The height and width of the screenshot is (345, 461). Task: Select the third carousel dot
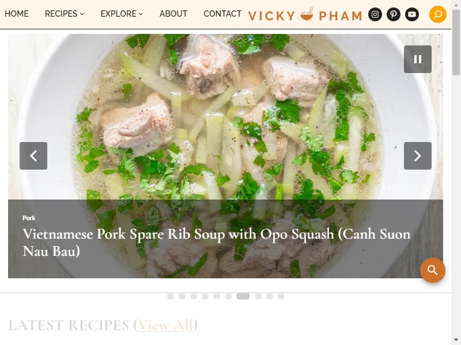pos(194,296)
